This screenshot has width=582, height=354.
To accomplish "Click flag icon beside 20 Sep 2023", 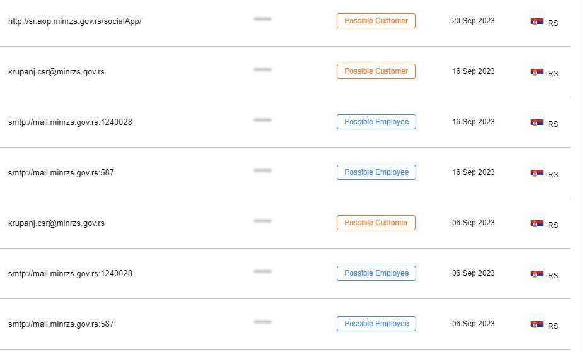I will (537, 21).
